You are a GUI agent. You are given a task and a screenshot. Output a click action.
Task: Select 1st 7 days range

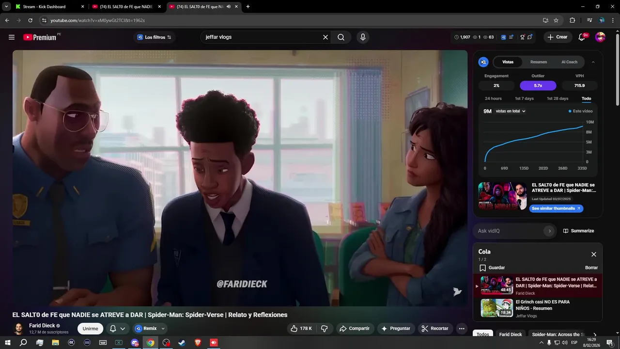(x=524, y=98)
